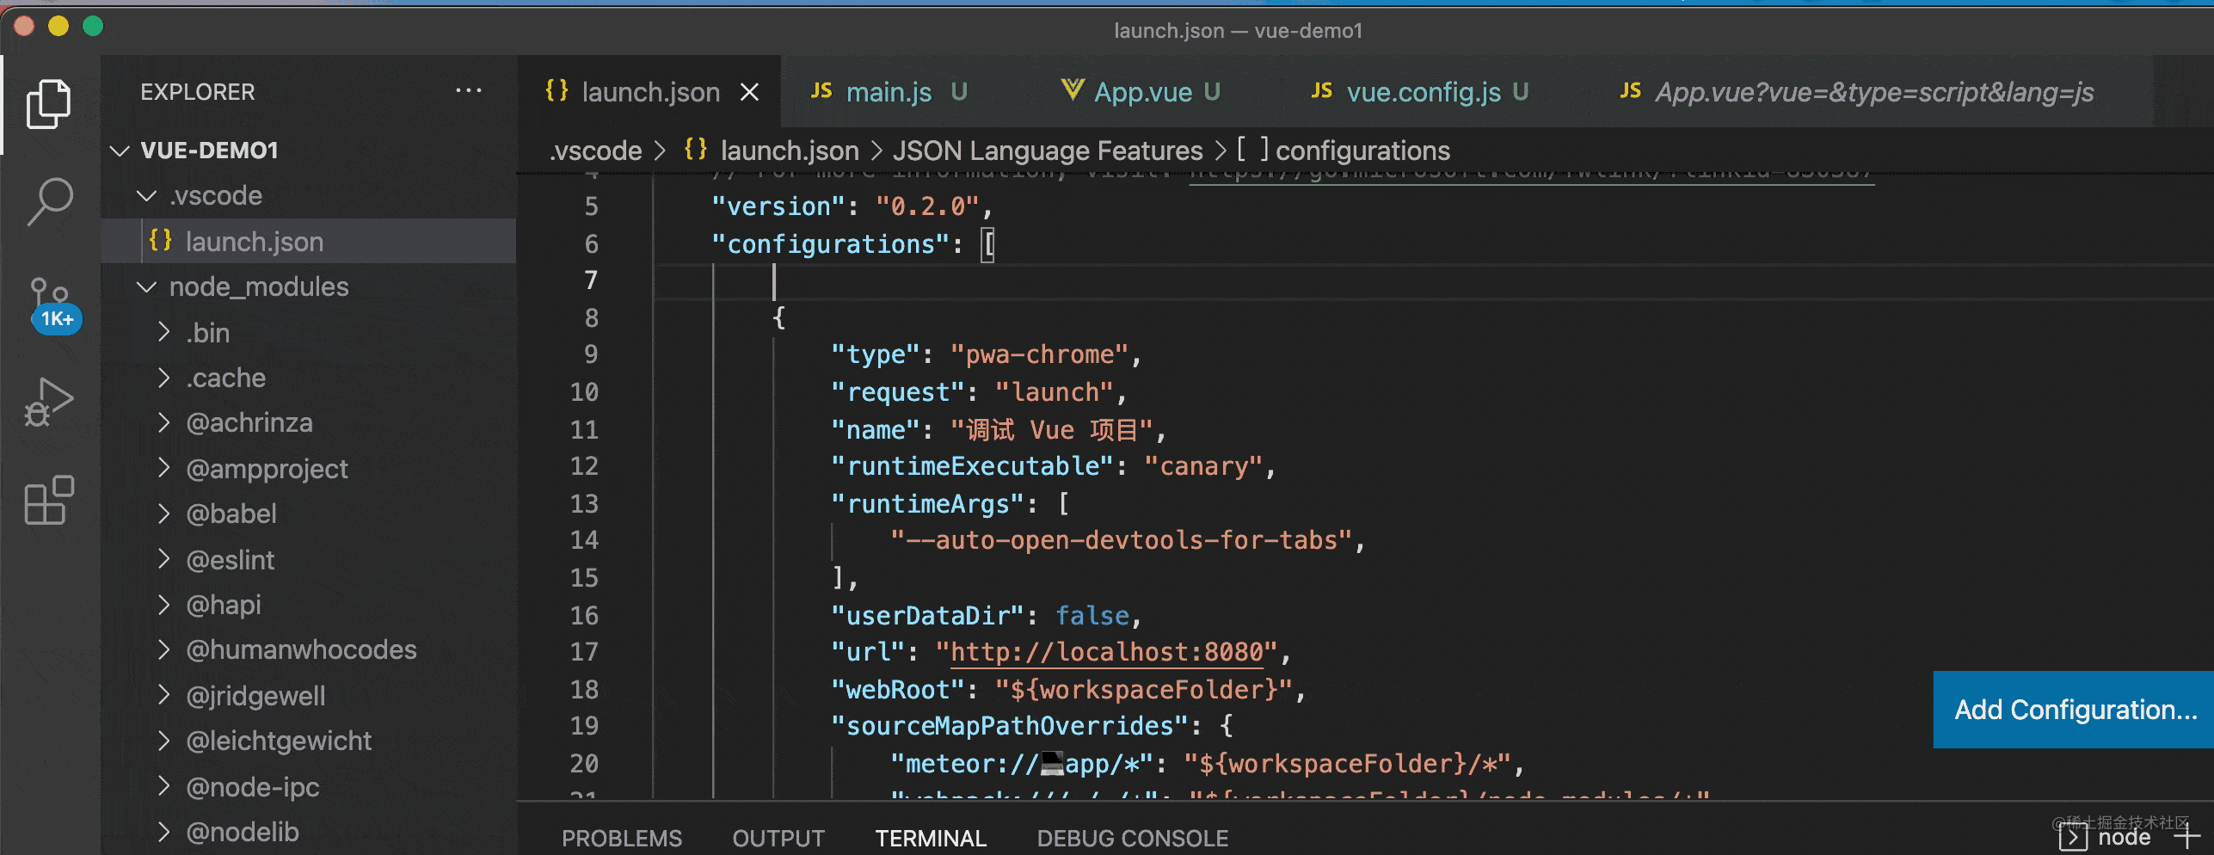Follow the http://localhost:8080 link in editor
This screenshot has height=855, width=2214.
coord(1106,652)
